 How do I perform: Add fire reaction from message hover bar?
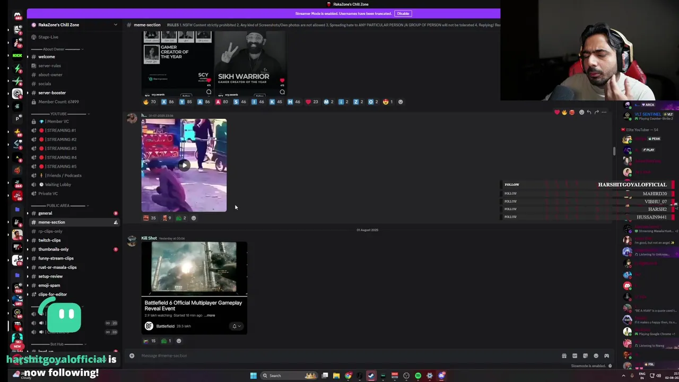coord(564,112)
